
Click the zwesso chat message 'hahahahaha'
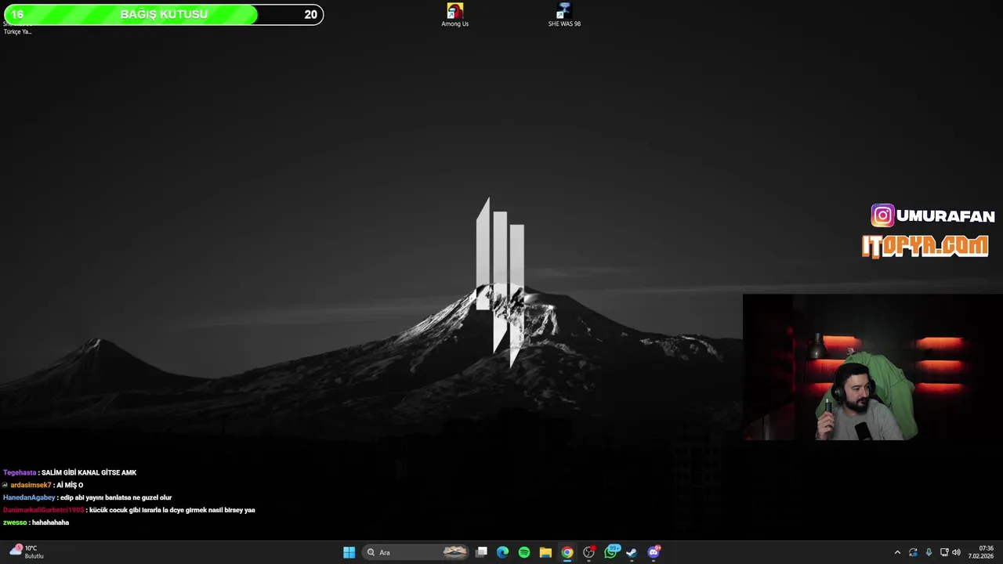(x=36, y=522)
